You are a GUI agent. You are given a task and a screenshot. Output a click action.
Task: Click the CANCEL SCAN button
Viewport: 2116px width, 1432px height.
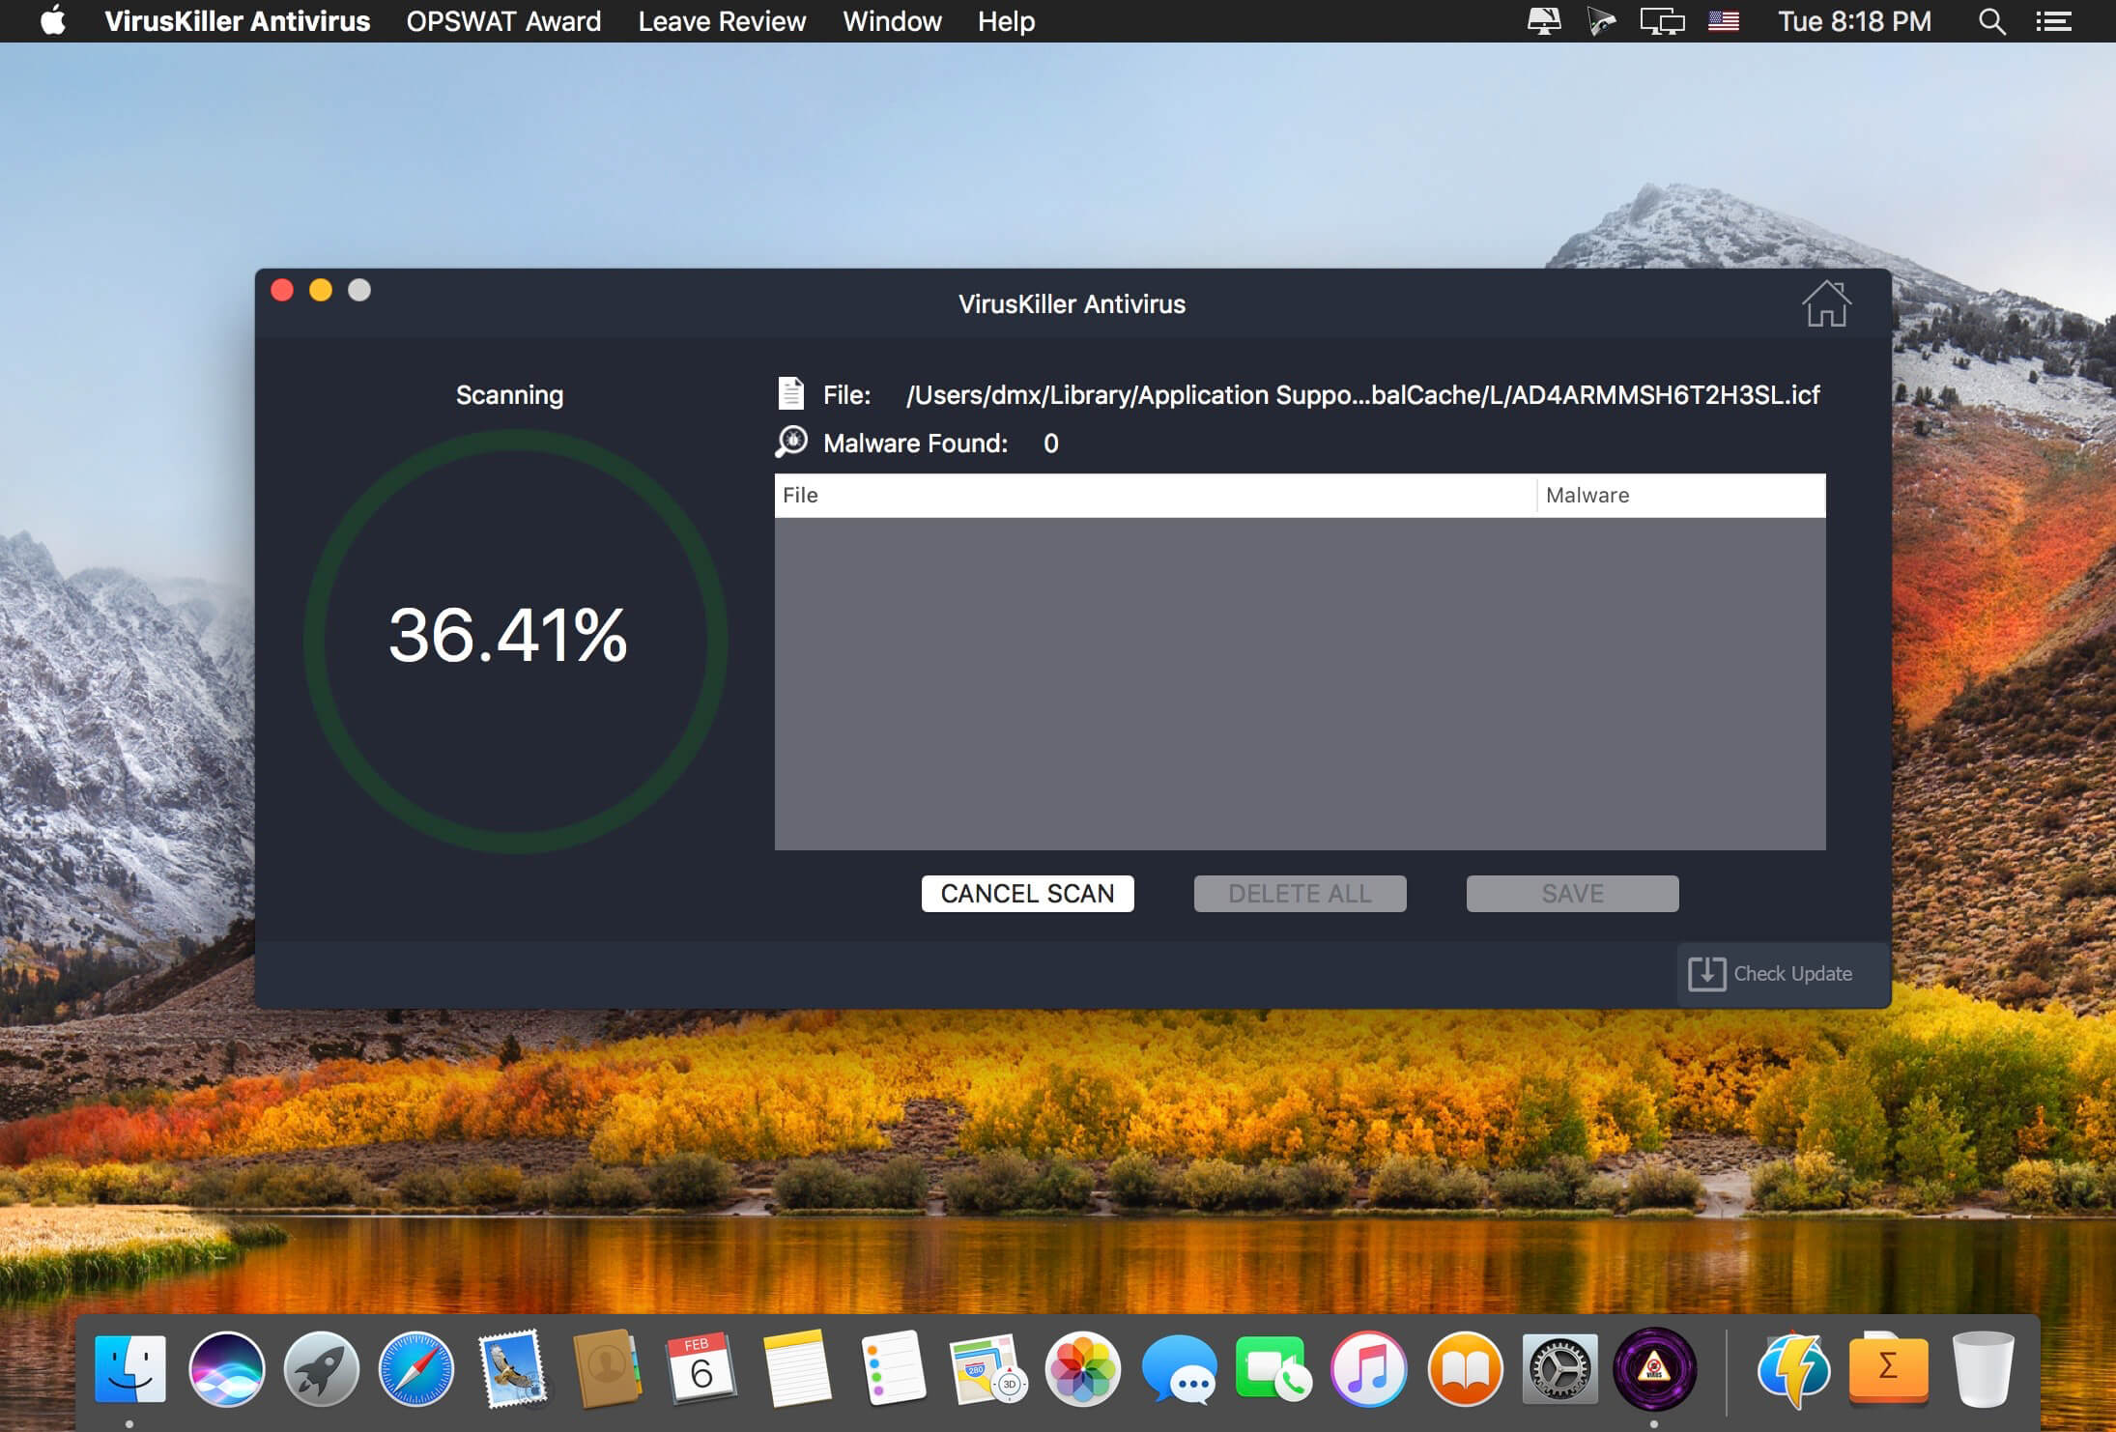pyautogui.click(x=1027, y=894)
